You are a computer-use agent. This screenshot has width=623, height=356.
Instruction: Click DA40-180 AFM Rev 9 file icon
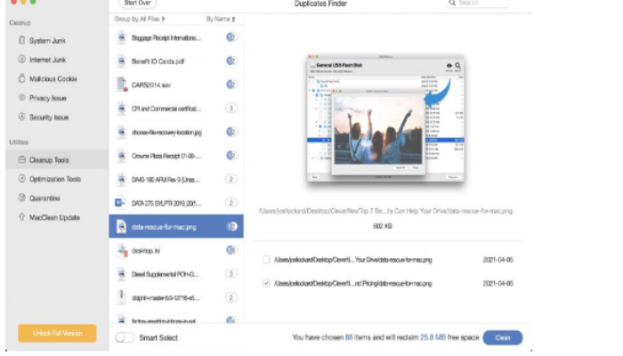pyautogui.click(x=121, y=180)
